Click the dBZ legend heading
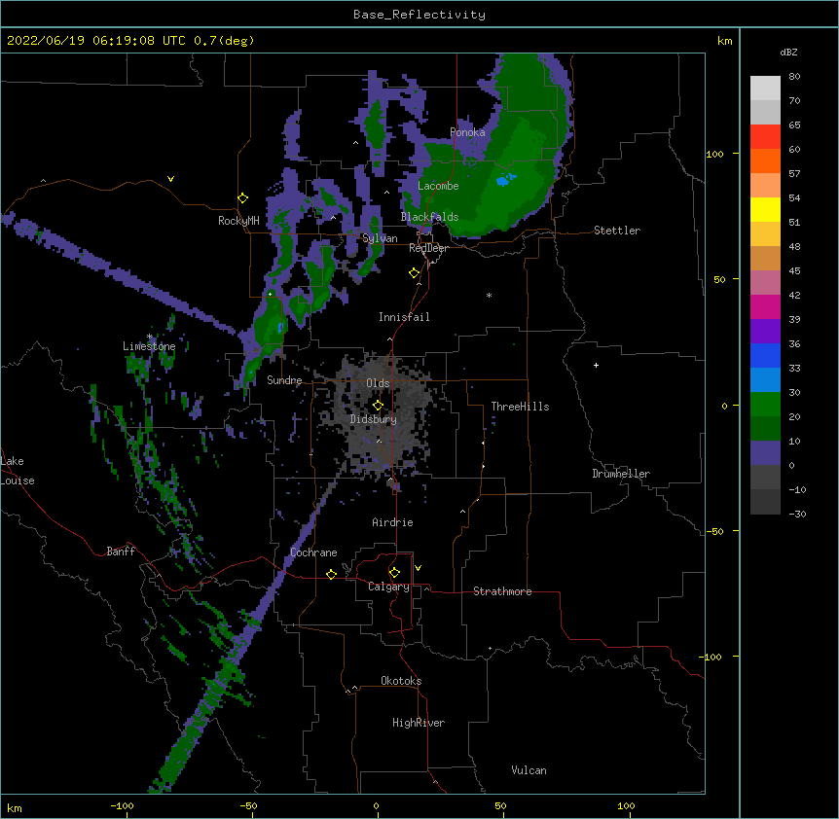Viewport: 839px width, 819px height. click(788, 53)
